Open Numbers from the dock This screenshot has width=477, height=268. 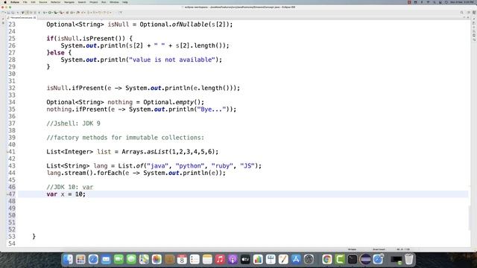point(258,259)
